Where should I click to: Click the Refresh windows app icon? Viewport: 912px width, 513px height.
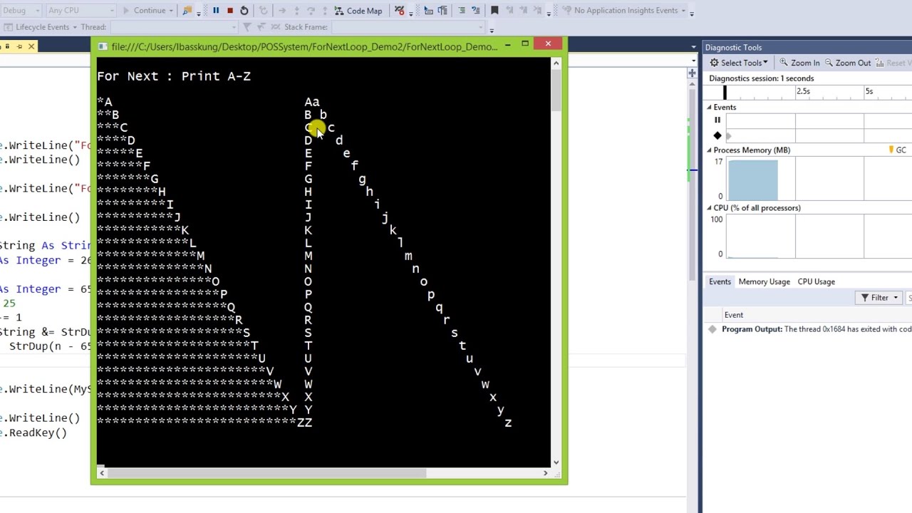[x=263, y=11]
